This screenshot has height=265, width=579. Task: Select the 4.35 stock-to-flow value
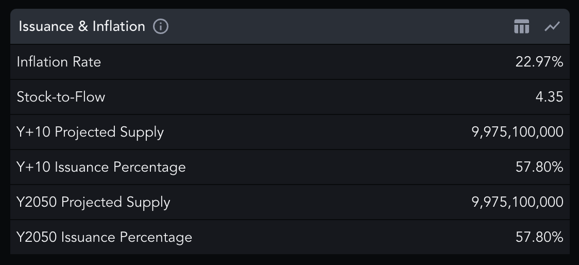click(549, 97)
